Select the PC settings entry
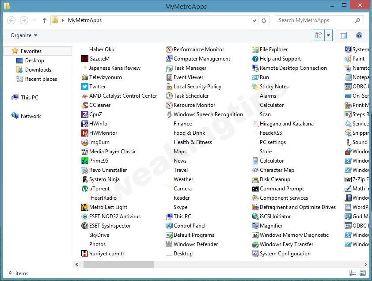This screenshot has height=281, width=372. 273,142
